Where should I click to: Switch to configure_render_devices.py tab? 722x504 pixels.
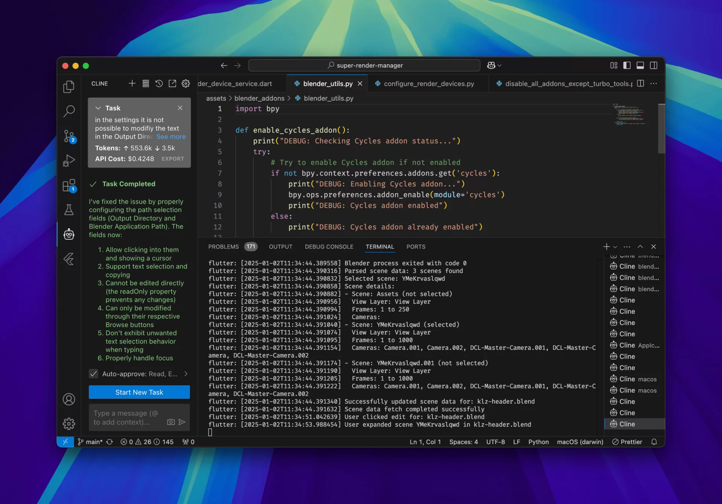[x=428, y=83]
